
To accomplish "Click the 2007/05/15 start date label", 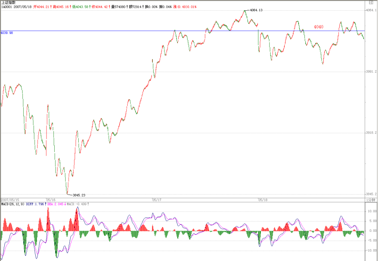I will pos(10,200).
